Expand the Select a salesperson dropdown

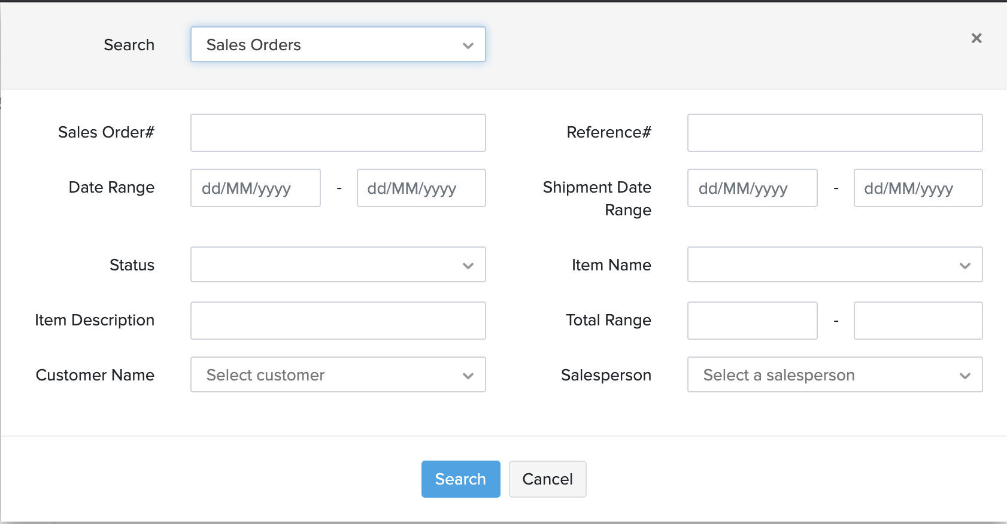pos(835,375)
